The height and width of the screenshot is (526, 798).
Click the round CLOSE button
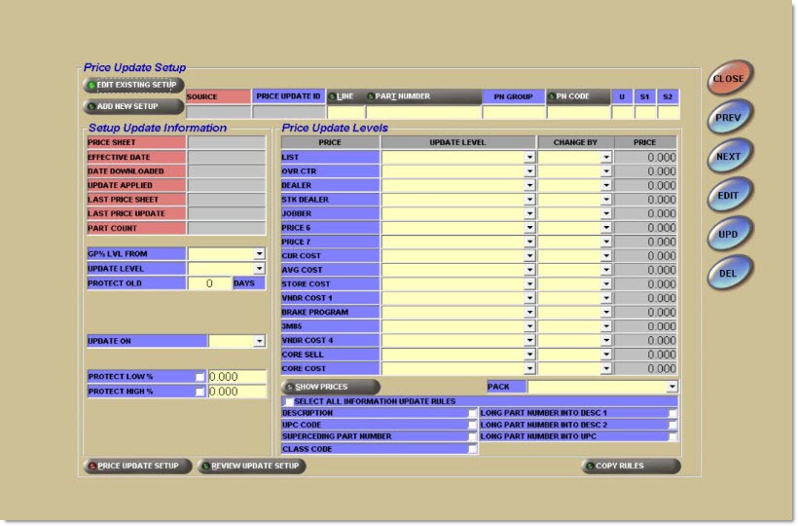click(728, 79)
